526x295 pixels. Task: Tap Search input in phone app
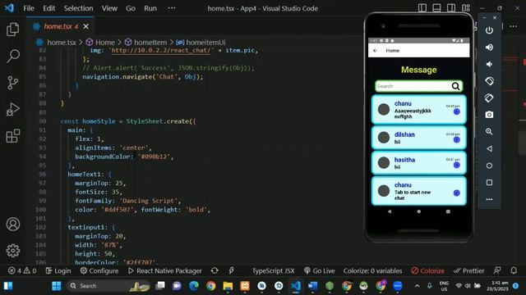point(418,86)
